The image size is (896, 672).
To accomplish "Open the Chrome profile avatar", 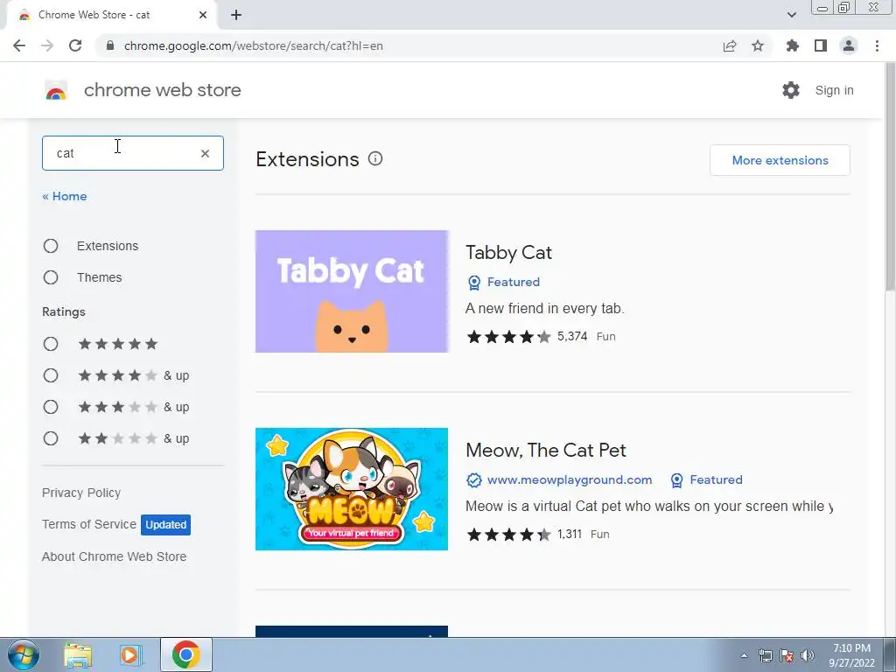I will coord(849,45).
